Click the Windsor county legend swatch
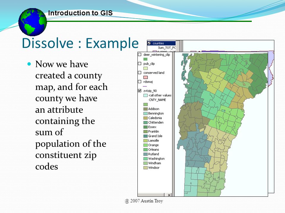 coord(145,168)
